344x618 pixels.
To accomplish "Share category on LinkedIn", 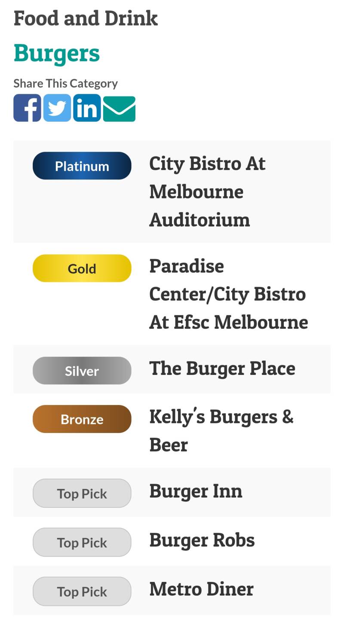I will point(87,108).
